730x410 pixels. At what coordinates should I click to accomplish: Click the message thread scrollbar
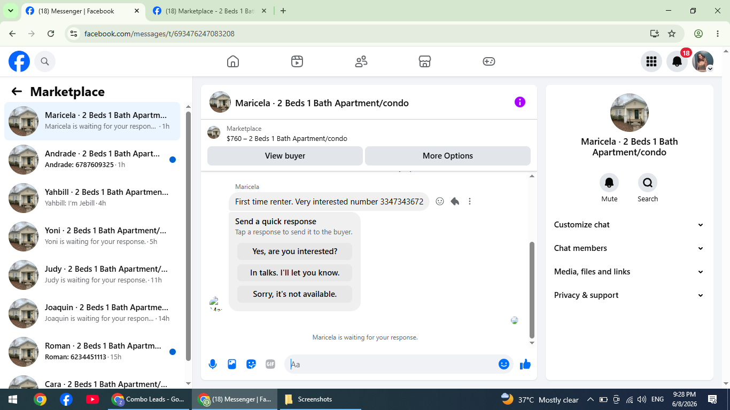point(532,290)
